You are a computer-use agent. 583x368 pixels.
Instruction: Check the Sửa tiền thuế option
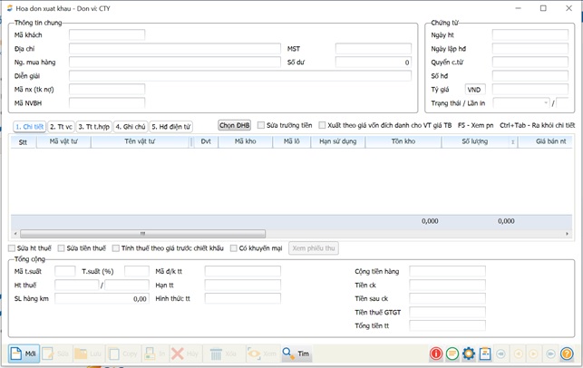[x=61, y=248]
